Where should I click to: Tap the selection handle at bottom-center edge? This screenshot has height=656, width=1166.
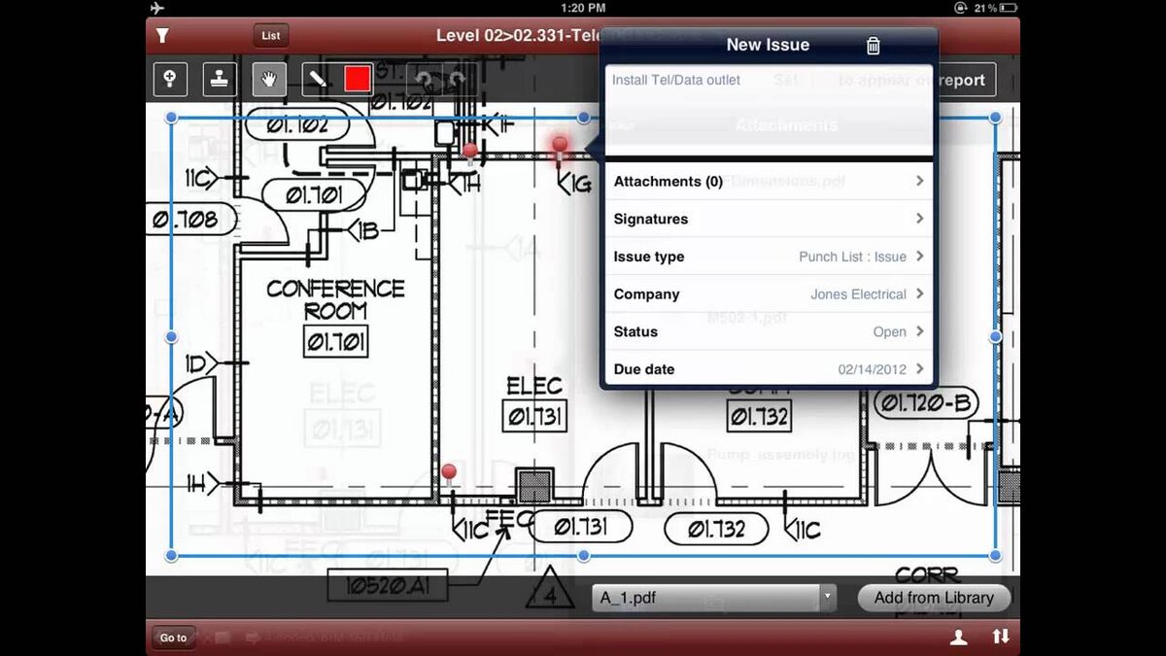coord(584,556)
